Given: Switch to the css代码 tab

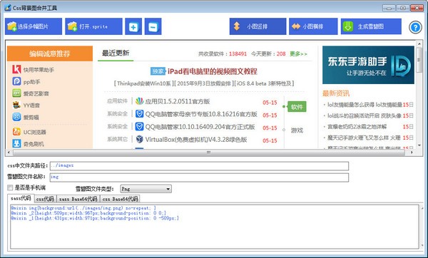Looking at the screenshot, I should click(x=45, y=199).
